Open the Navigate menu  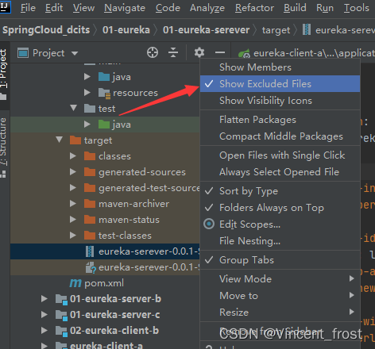coord(125,8)
